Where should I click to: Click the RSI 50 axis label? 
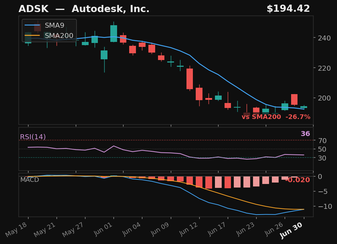click(323, 149)
